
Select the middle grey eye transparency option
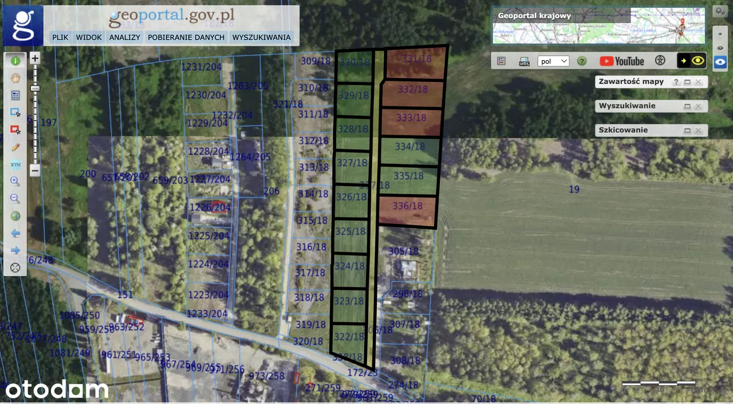click(x=720, y=48)
